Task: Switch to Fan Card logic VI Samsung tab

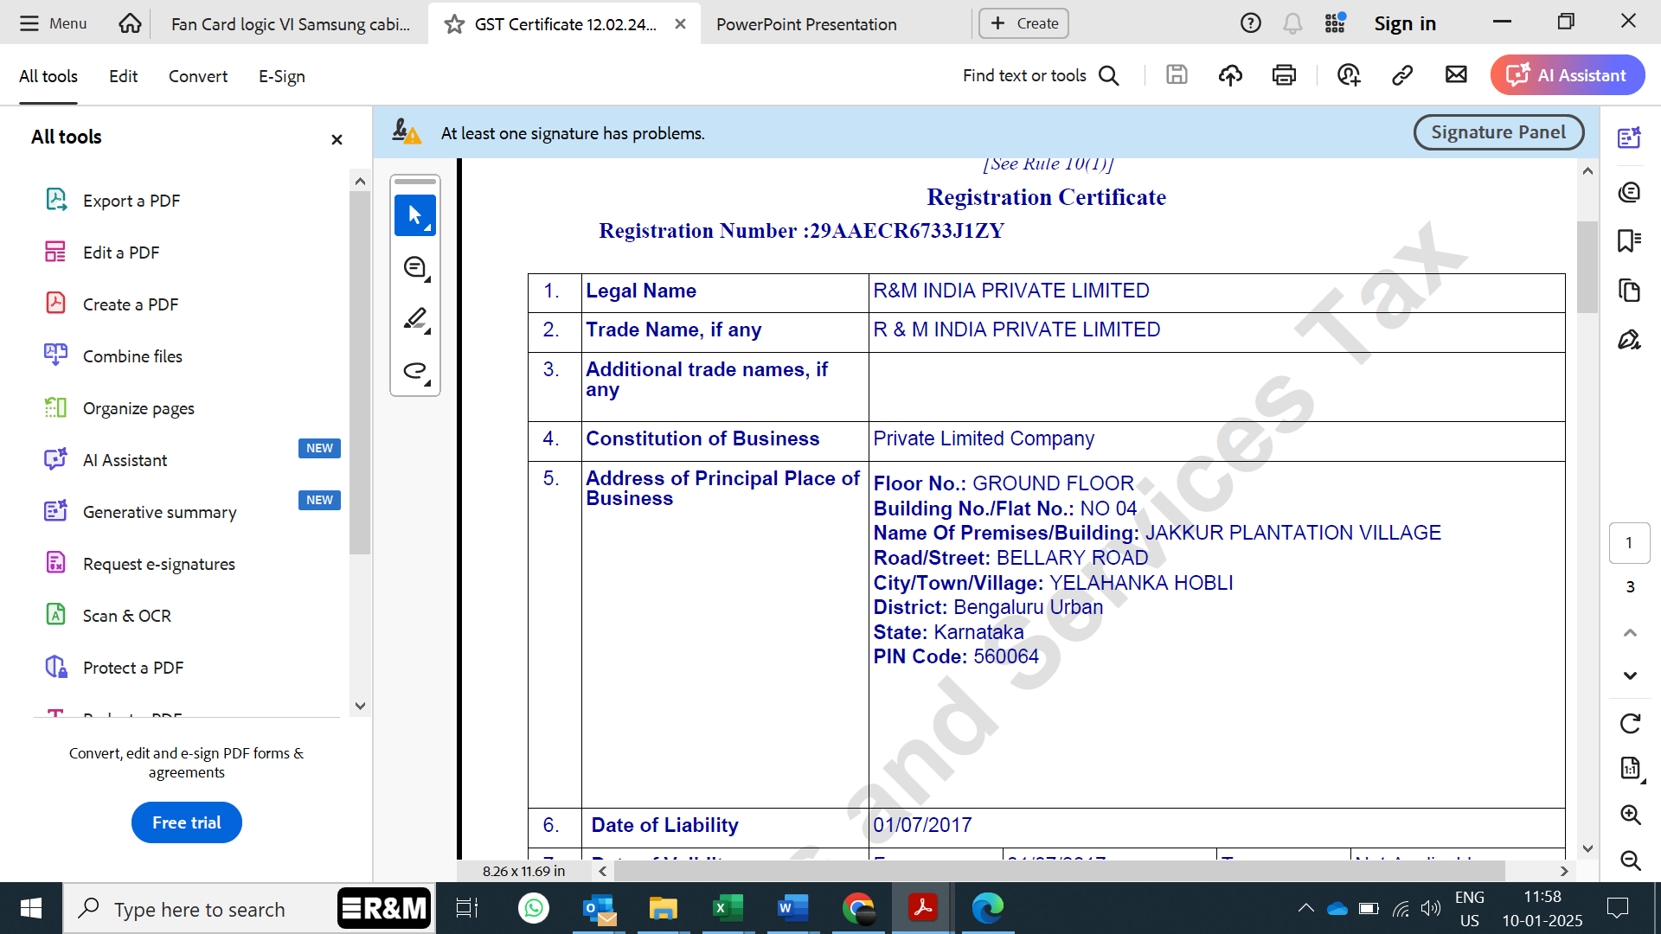Action: click(290, 24)
